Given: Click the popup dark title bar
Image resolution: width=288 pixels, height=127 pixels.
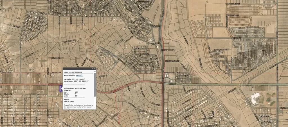Looking at the screenshot, I should click(77, 69).
